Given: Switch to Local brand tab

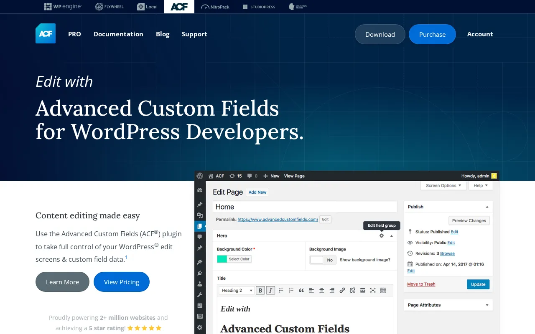Looking at the screenshot, I should pyautogui.click(x=148, y=7).
